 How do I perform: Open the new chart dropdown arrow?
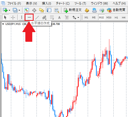pos(10,10)
